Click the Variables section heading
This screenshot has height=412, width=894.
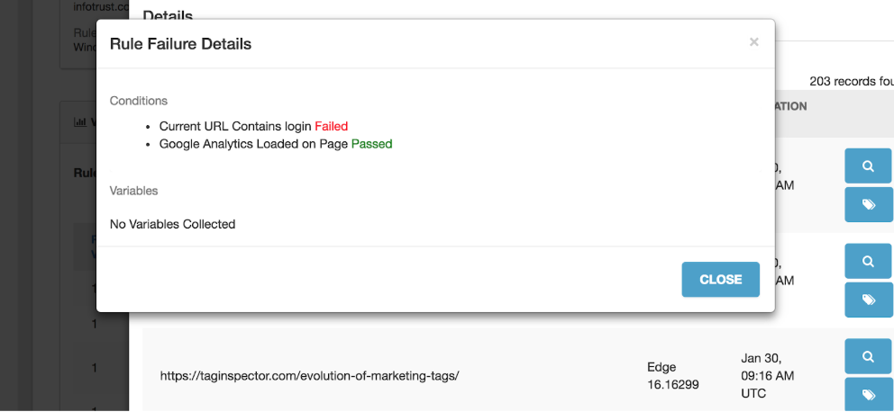click(133, 191)
